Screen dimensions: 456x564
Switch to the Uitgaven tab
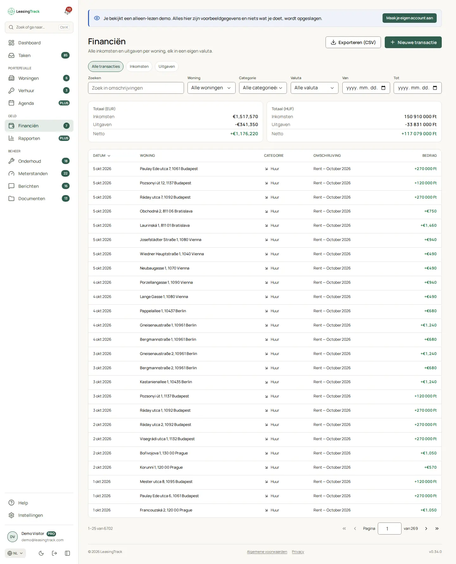pyautogui.click(x=167, y=67)
